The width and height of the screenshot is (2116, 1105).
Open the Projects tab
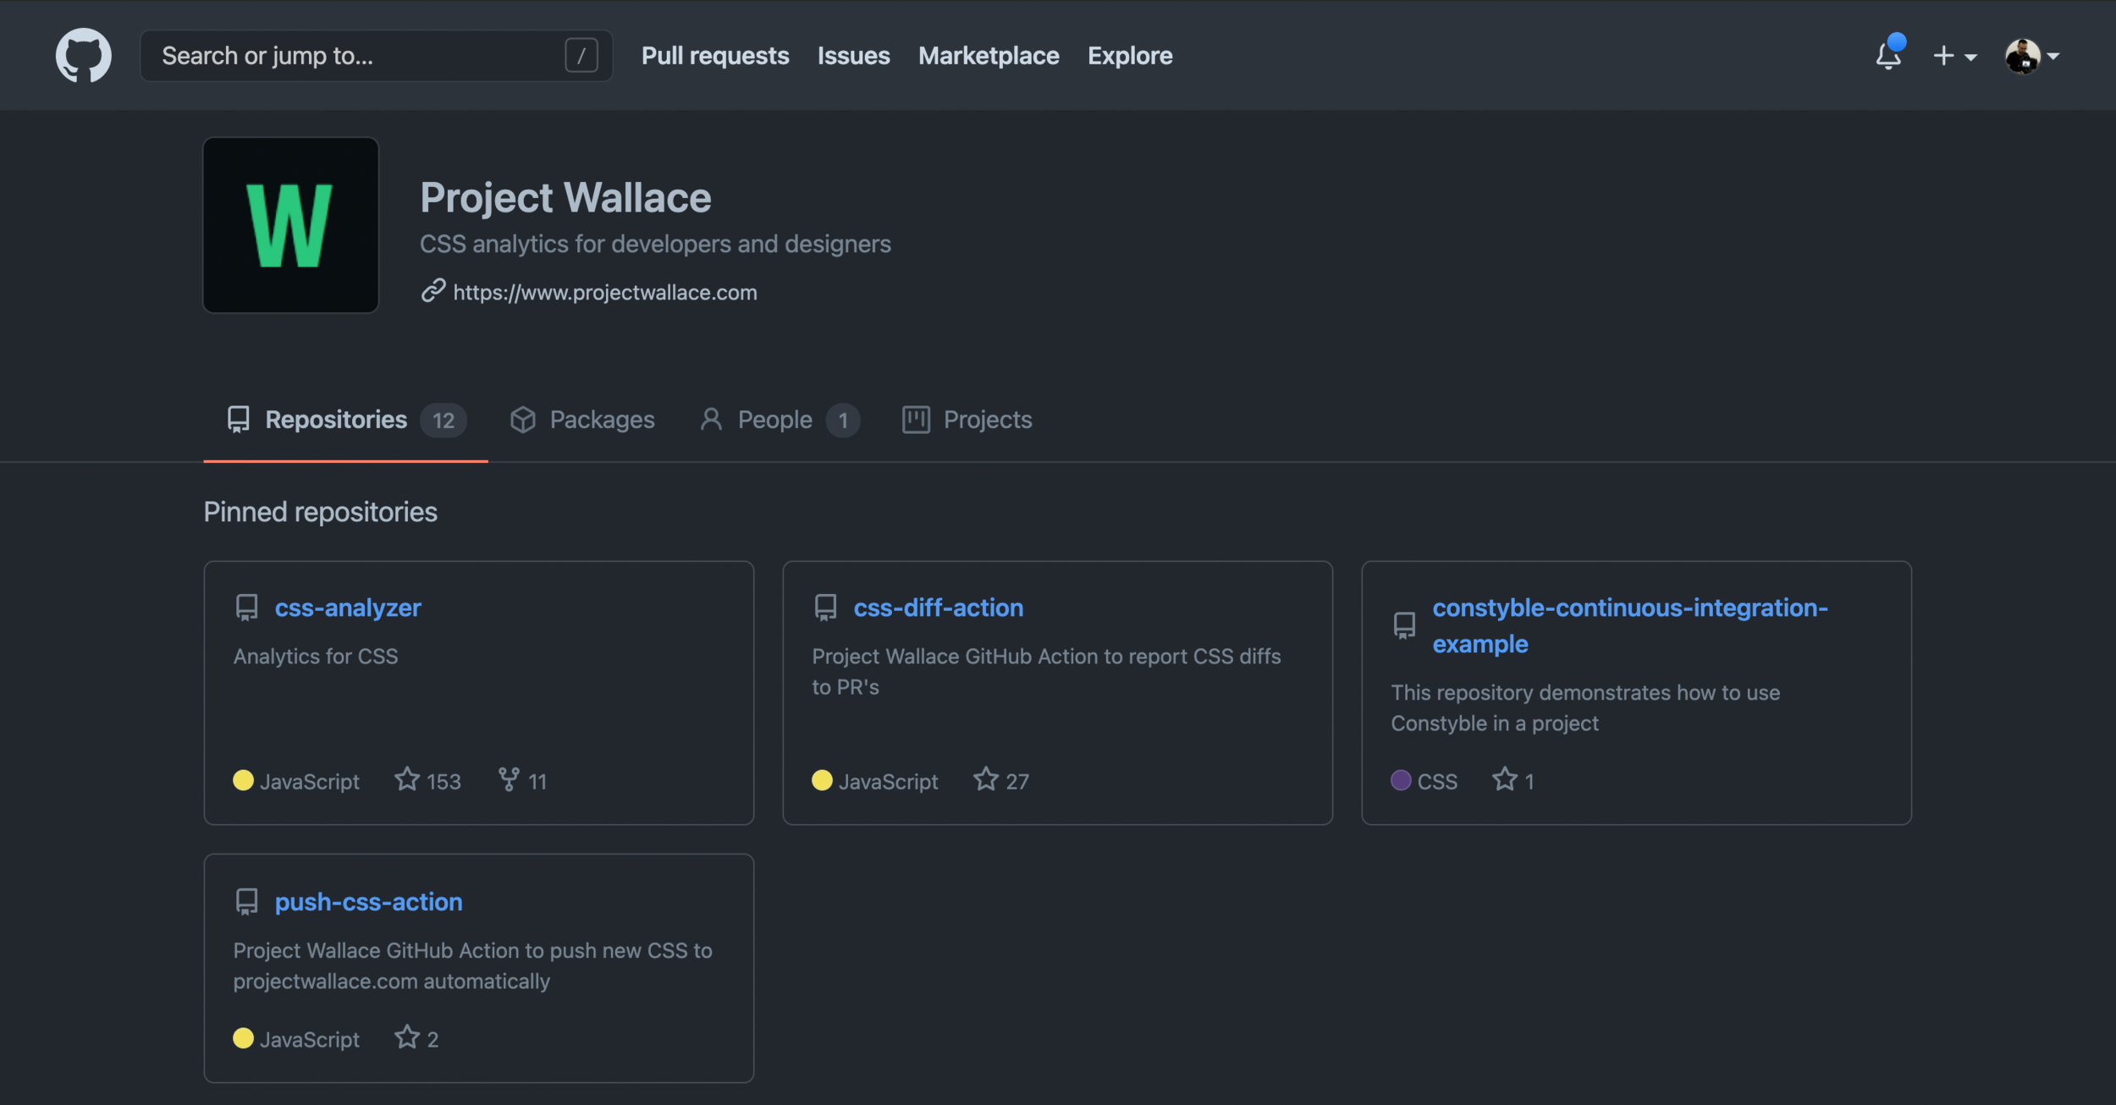(x=967, y=420)
